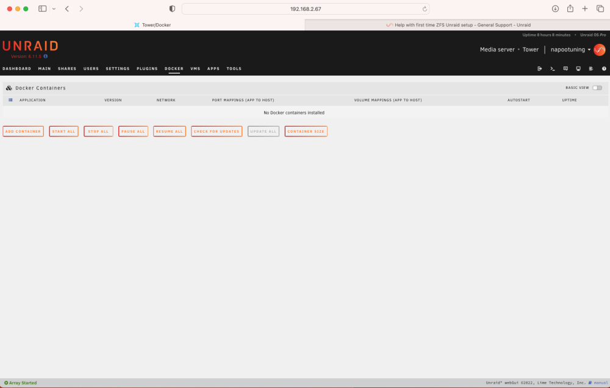
Task: Open a new Safari tab
Action: point(585,9)
